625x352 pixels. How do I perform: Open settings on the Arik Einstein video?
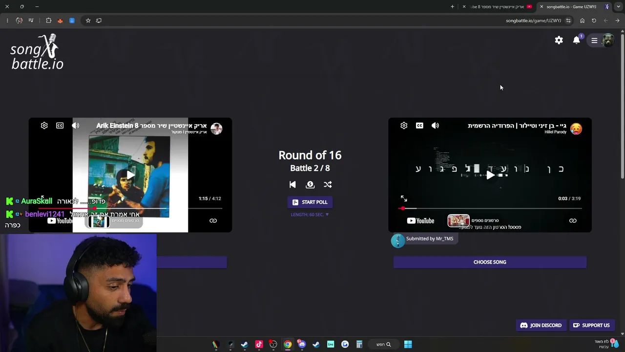[44, 126]
